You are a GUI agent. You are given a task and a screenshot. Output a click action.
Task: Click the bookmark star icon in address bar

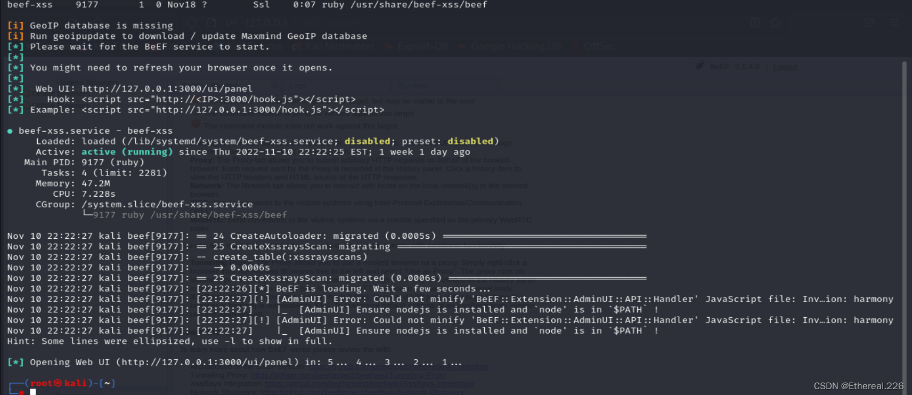(775, 23)
